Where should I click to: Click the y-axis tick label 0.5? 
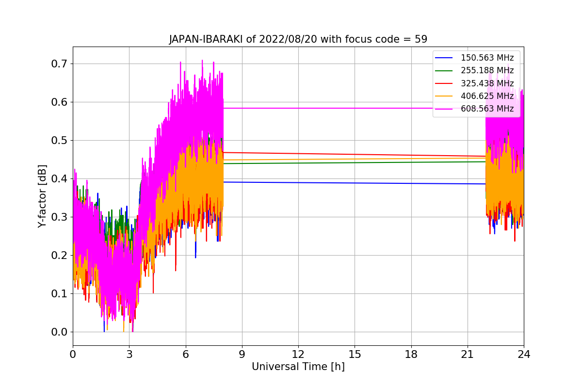[x=59, y=141]
